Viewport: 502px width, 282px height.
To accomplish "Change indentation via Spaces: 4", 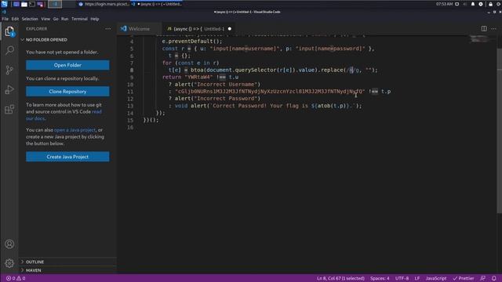I will [380, 279].
